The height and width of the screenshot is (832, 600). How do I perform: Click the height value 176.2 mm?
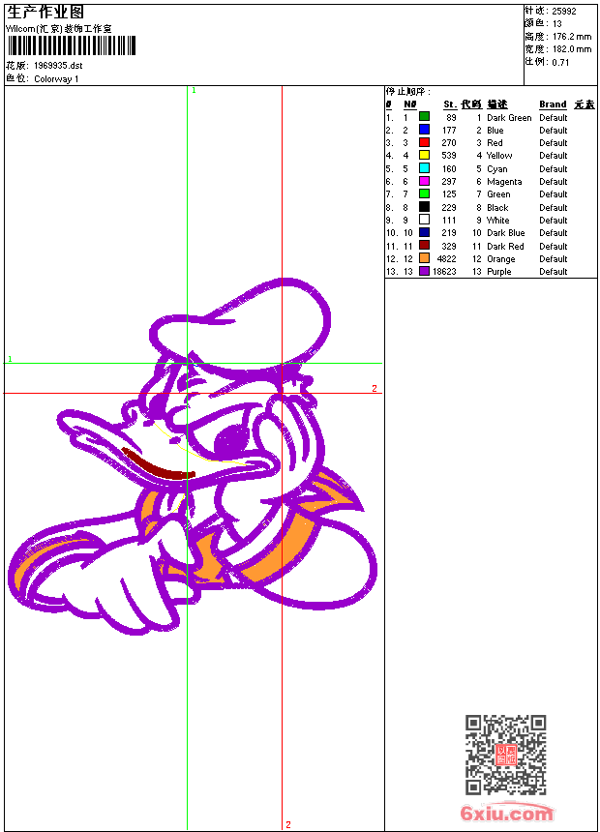(572, 37)
